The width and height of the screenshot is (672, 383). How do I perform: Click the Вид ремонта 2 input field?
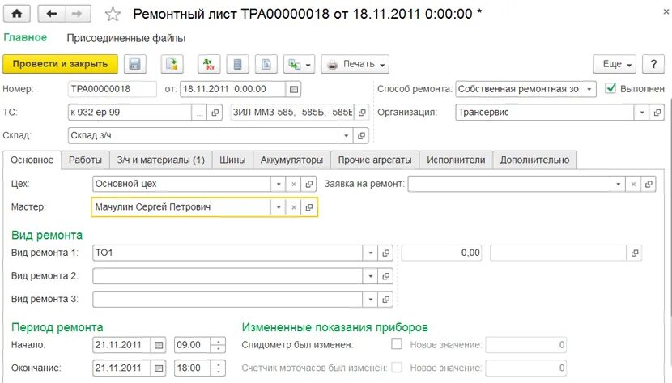(x=228, y=276)
